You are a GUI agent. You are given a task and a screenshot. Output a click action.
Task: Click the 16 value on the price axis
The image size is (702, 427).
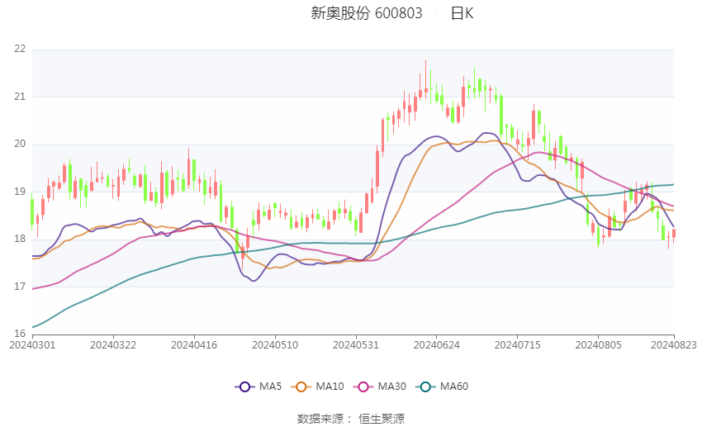(20, 334)
